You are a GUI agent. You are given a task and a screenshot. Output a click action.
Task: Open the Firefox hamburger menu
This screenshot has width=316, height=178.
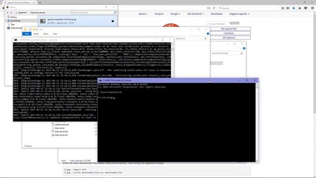(x=313, y=8)
